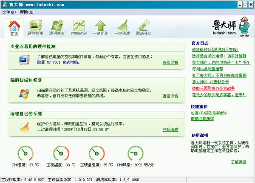This screenshot has height=183, width=255.
Task: Open the 驱动升级 driver upgrade tab
Action: point(144,28)
